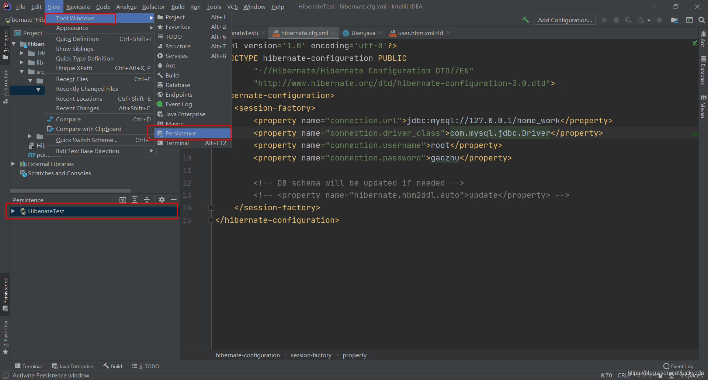Viewport: 708px width, 380px height.
Task: Select Tool Windows in the View menu
Action: 100,18
